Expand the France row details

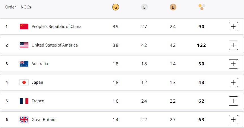point(233,101)
